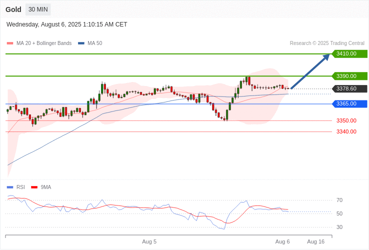Click 'Research © 2025 Trading Central' credit

[327, 43]
